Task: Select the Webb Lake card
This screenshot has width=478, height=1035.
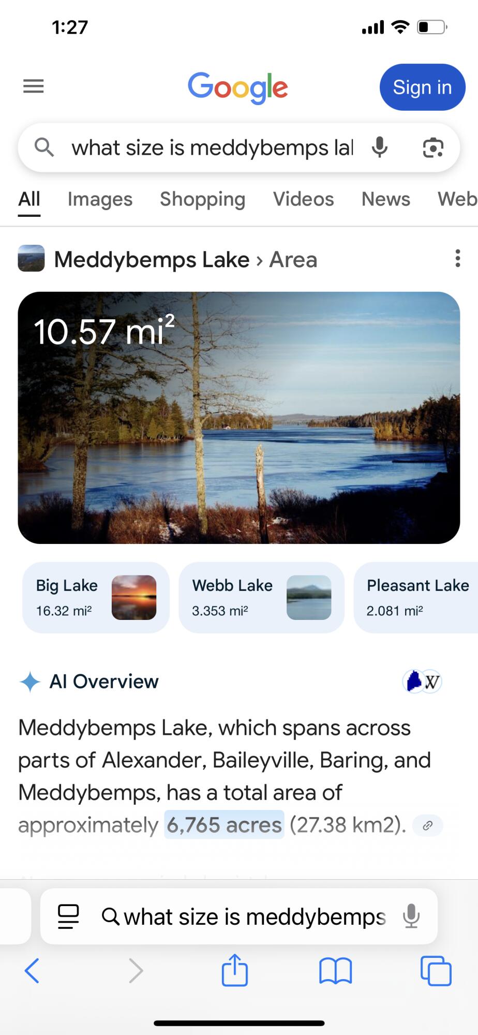Action: (x=261, y=597)
